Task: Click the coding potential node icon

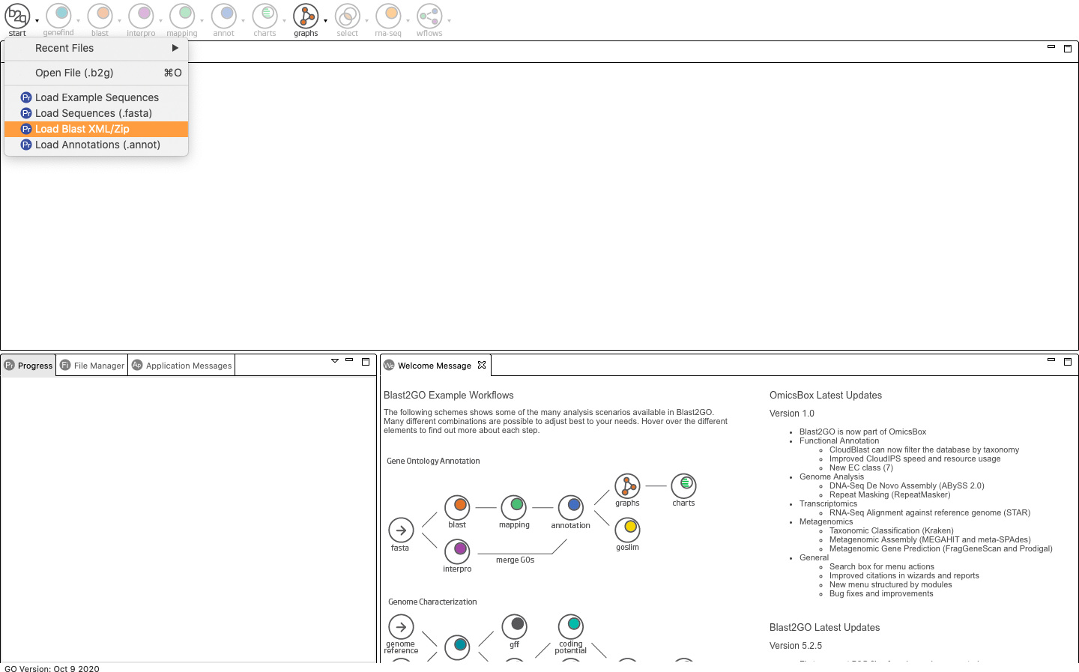Action: coord(571,626)
